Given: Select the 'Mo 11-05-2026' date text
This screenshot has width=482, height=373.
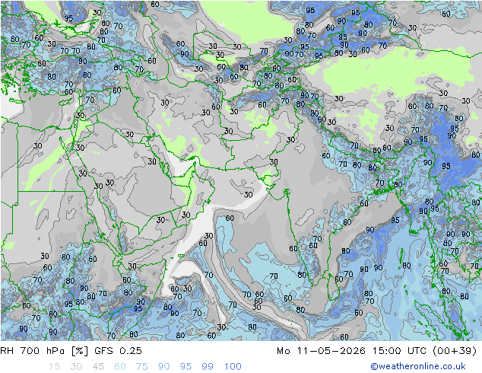Looking at the screenshot, I should pyautogui.click(x=321, y=351).
